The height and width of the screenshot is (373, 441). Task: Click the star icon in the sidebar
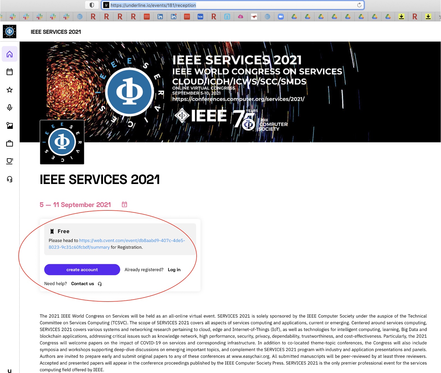(x=10, y=90)
